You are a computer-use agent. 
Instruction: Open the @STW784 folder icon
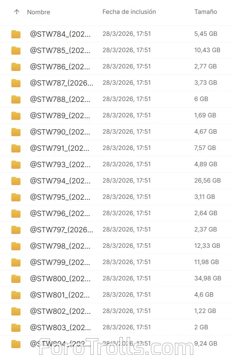click(x=16, y=34)
